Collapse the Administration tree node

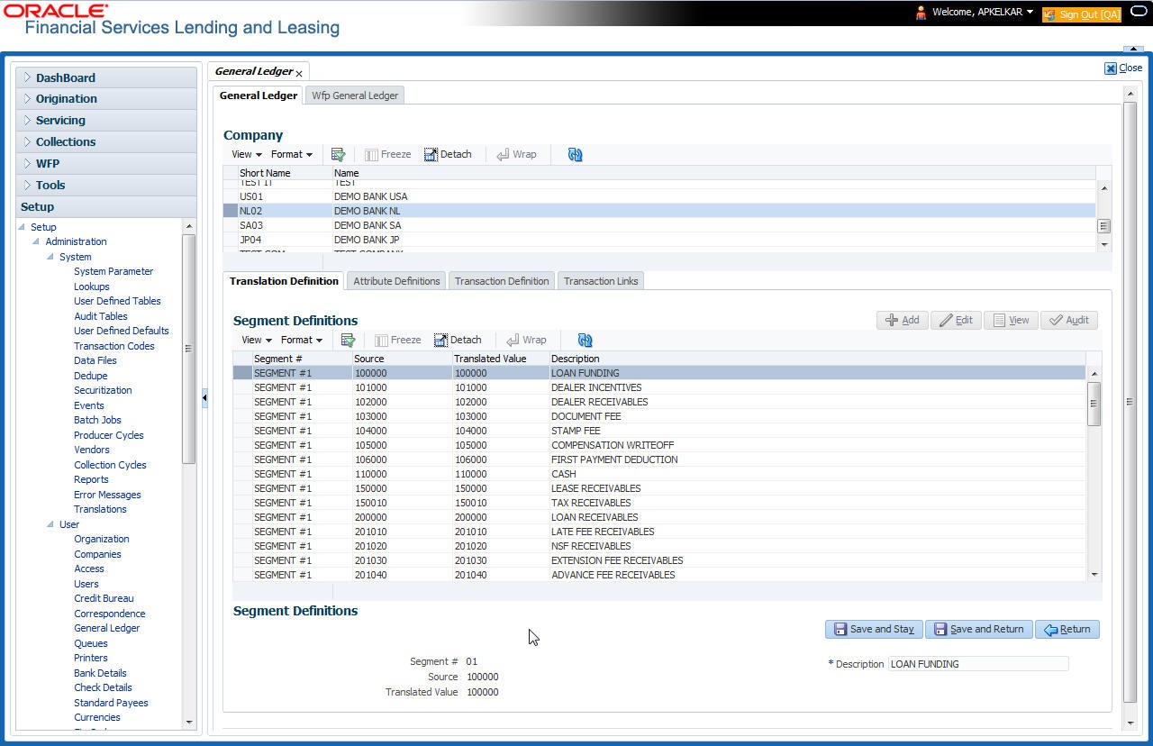point(36,241)
